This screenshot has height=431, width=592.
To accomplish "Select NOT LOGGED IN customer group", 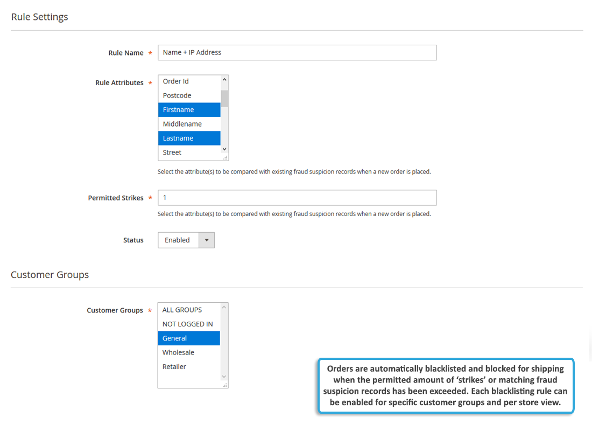I will point(189,324).
